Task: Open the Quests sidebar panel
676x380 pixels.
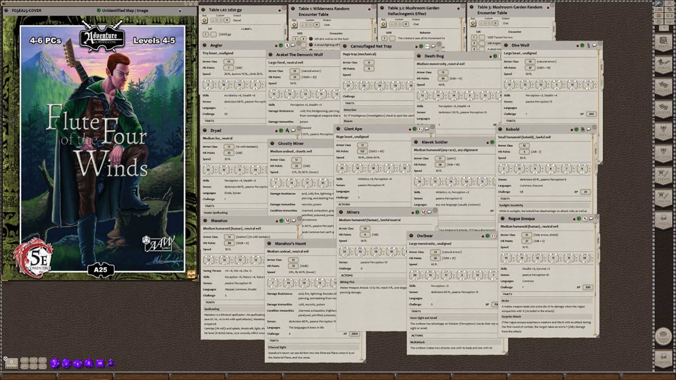Action: point(663,108)
